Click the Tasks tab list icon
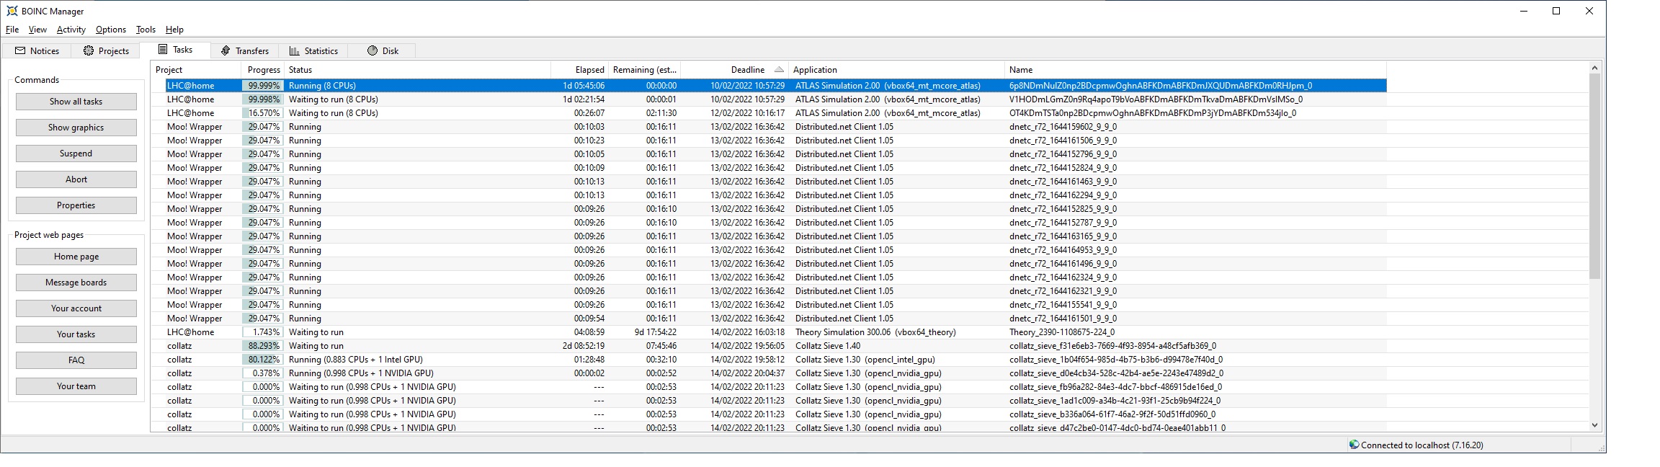 coord(163,49)
